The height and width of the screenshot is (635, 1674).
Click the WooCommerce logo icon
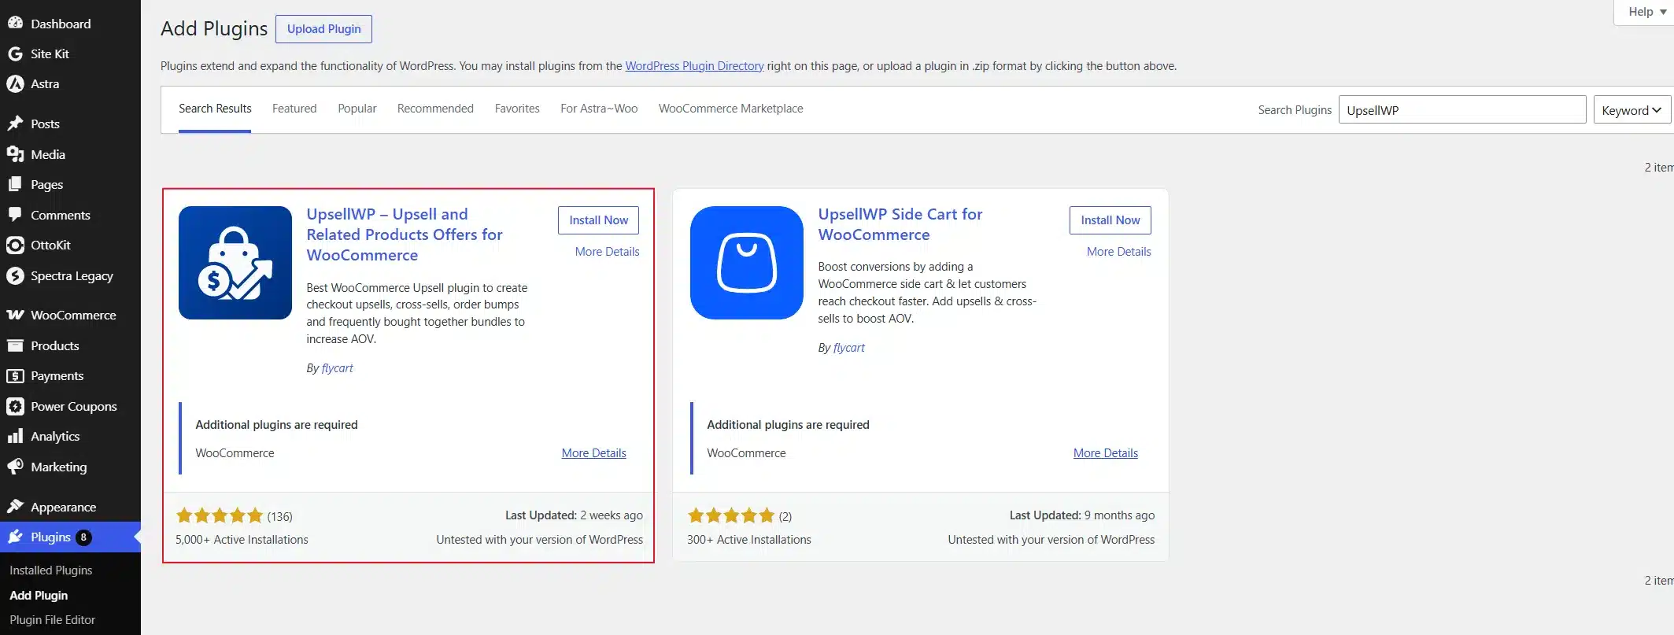(x=15, y=315)
